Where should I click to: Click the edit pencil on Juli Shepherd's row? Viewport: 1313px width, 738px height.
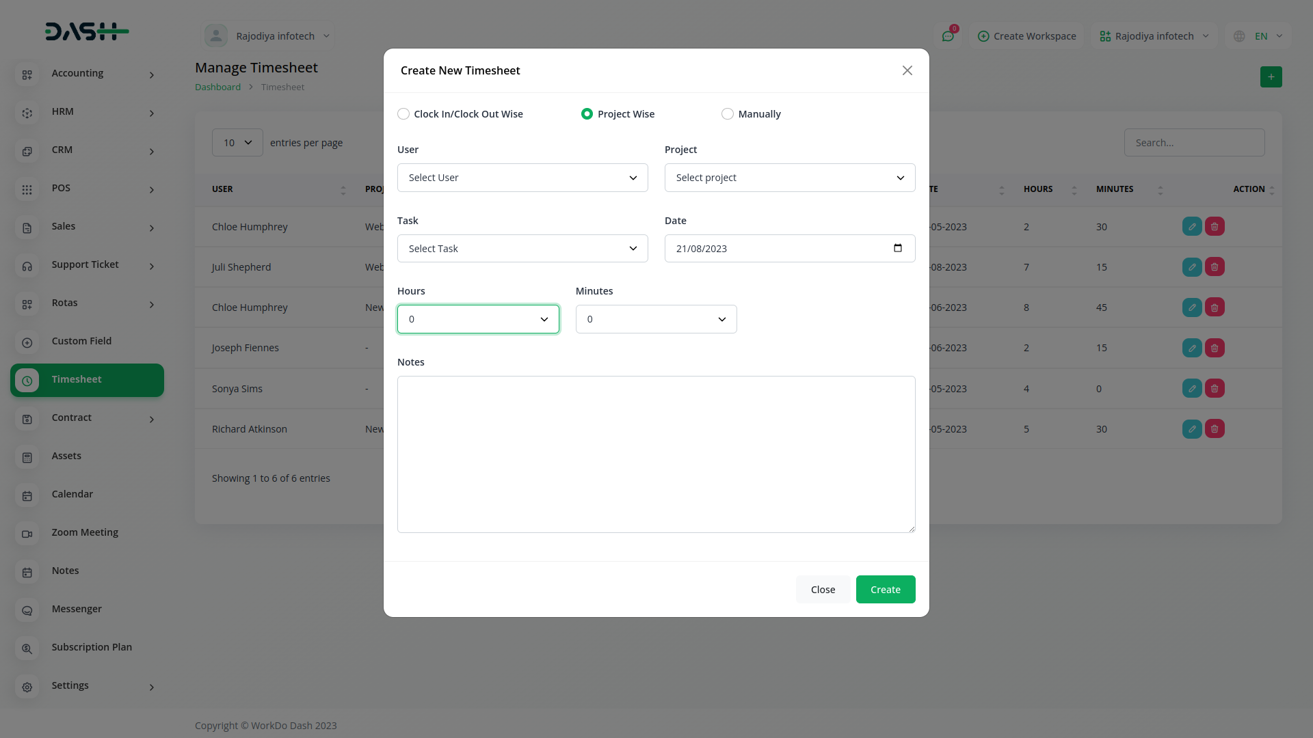pyautogui.click(x=1192, y=266)
